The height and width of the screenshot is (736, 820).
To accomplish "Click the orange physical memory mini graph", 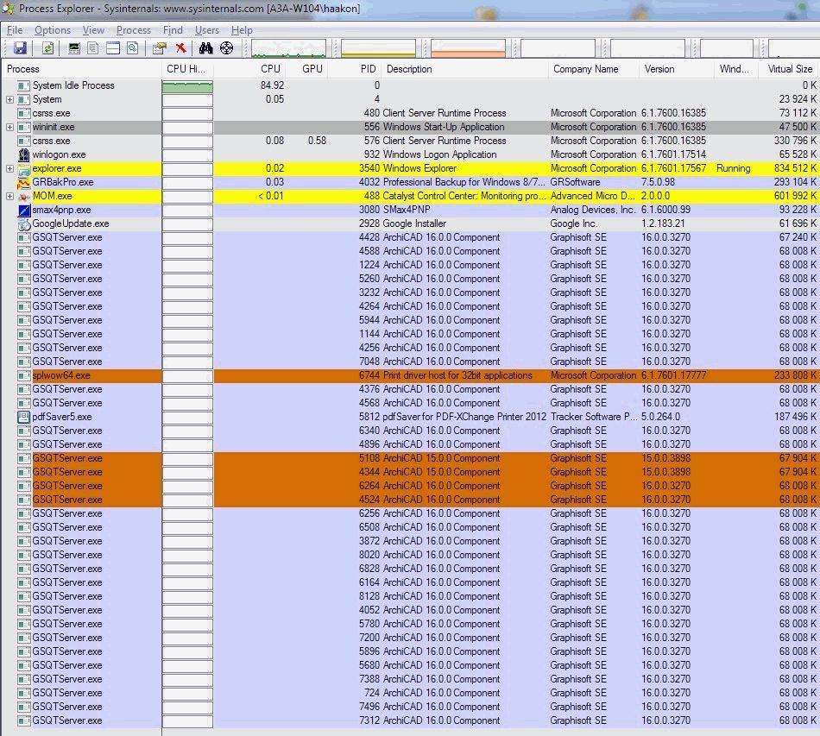I will coord(468,48).
